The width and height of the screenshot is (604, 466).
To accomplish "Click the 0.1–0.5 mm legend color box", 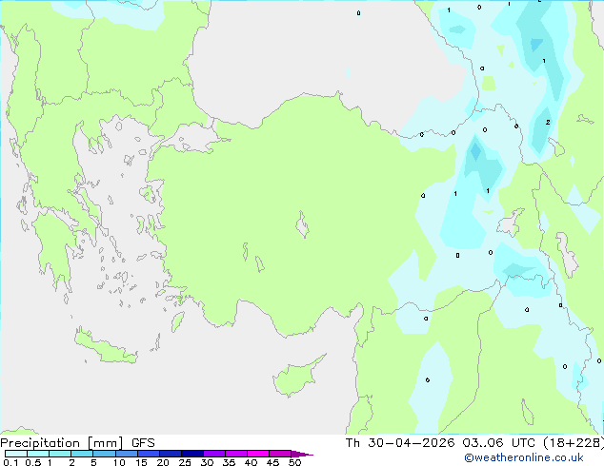I will (16, 454).
